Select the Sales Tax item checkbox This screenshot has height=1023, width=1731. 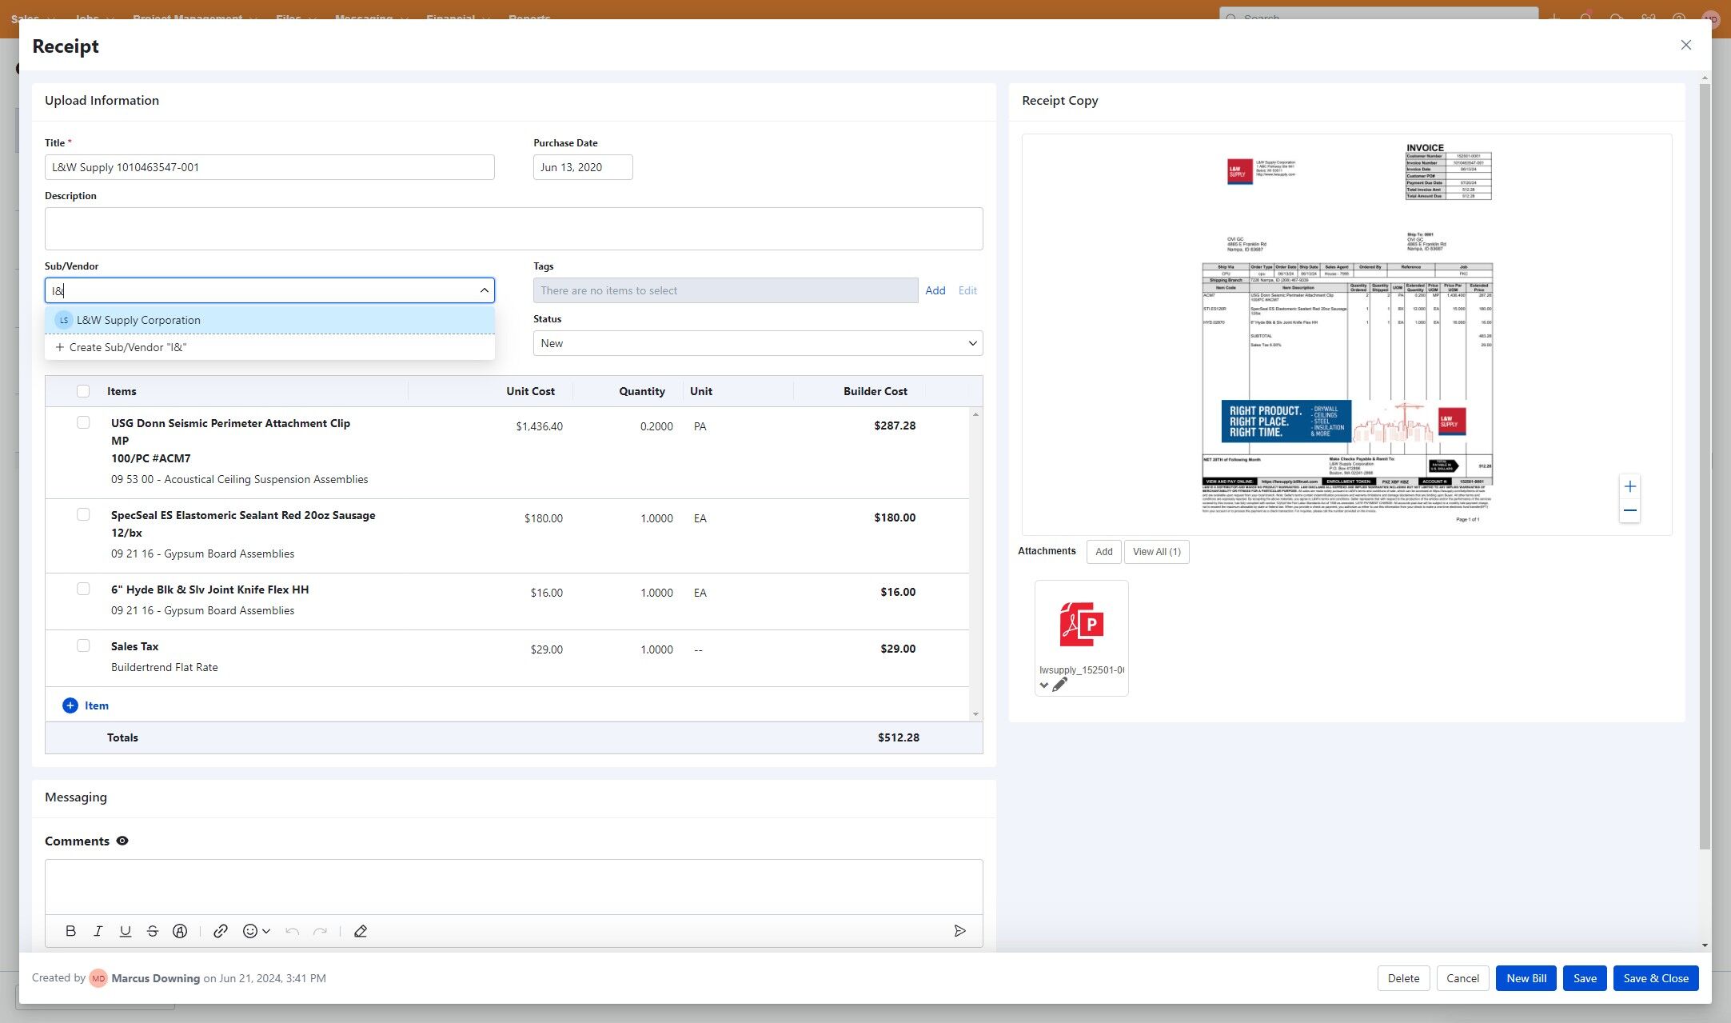tap(83, 645)
